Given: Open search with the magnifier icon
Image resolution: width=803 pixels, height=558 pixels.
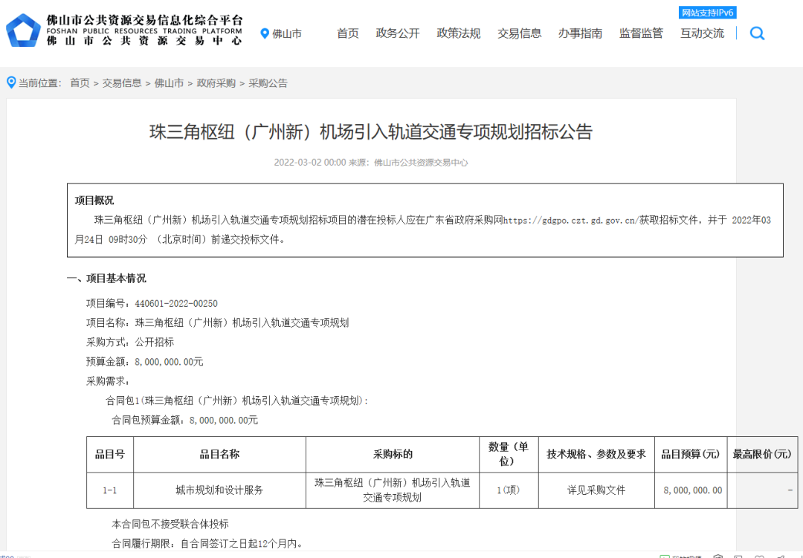Looking at the screenshot, I should click(757, 33).
